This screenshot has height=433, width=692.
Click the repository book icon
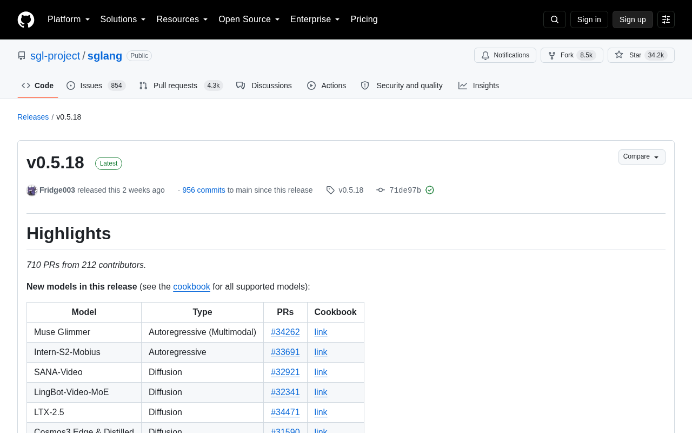click(x=22, y=56)
